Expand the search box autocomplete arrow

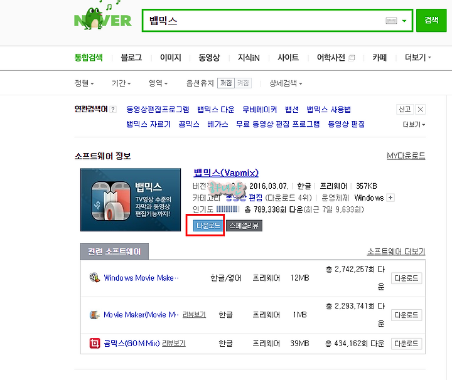[404, 21]
